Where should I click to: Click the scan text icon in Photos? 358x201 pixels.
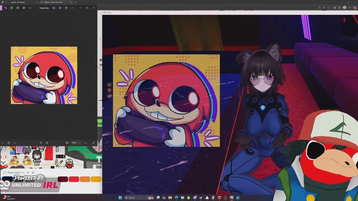point(47,143)
